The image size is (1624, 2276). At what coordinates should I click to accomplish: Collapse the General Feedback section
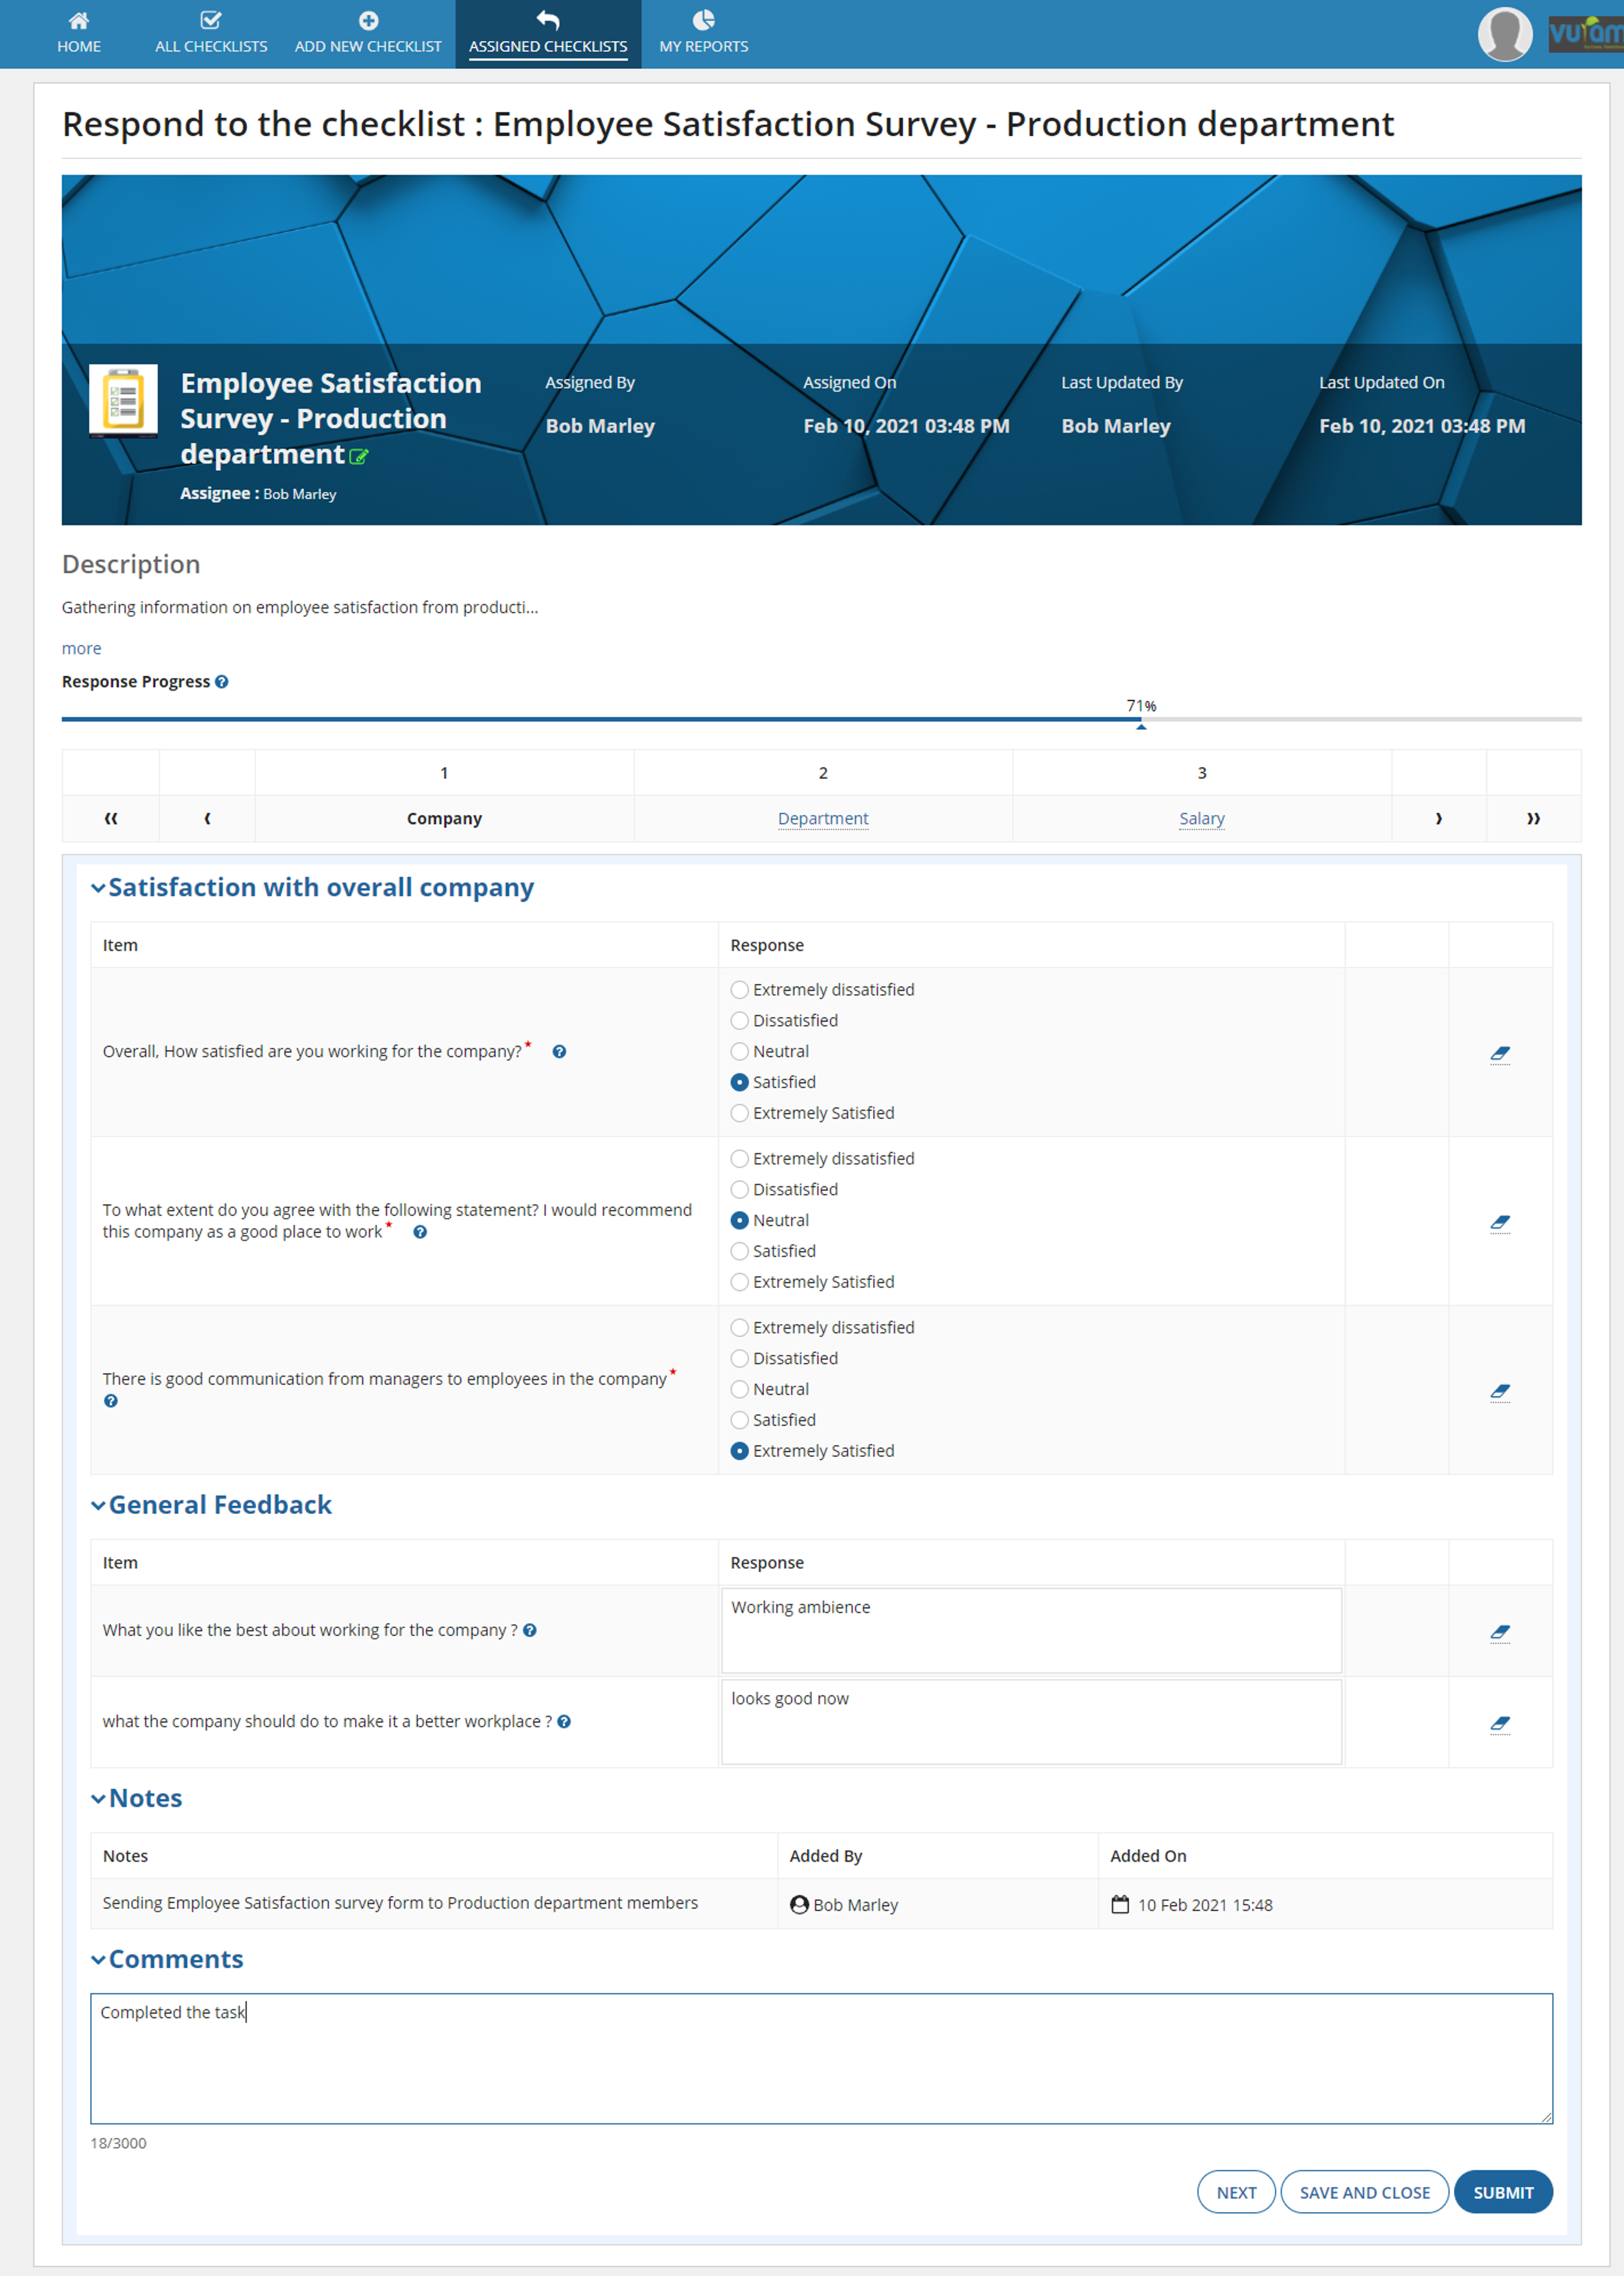98,1506
